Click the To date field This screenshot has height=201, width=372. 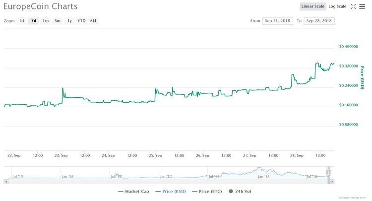(x=319, y=21)
